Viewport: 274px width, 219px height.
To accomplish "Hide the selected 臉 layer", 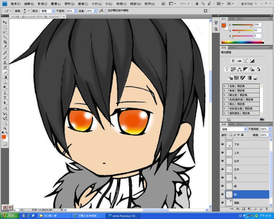I will click(x=222, y=194).
